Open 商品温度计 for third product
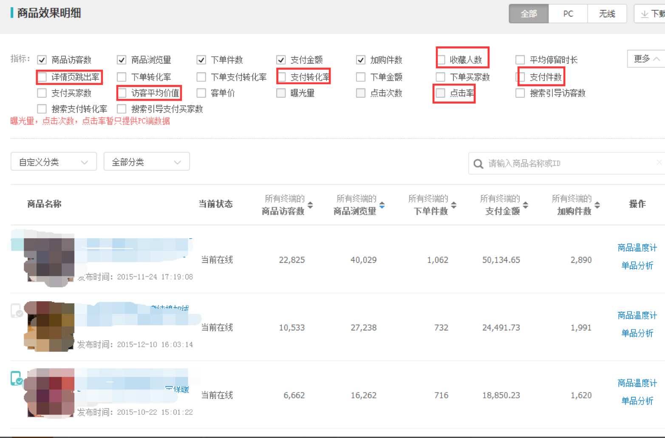 click(637, 384)
